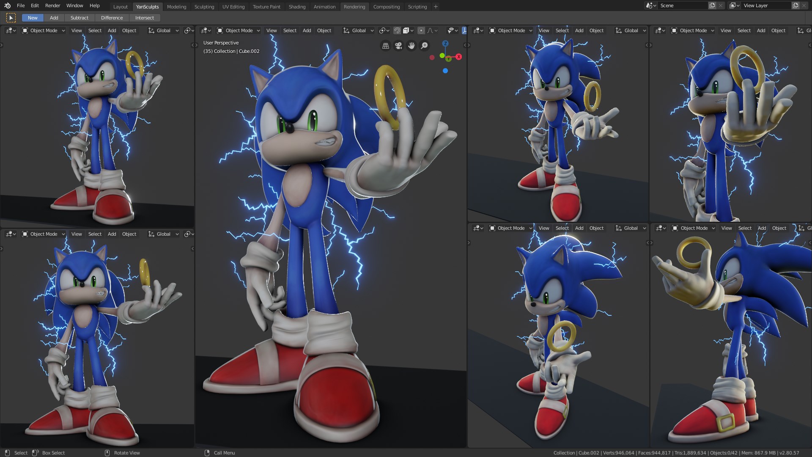
Task: Toggle snapping magnet in center viewport
Action: tap(397, 30)
